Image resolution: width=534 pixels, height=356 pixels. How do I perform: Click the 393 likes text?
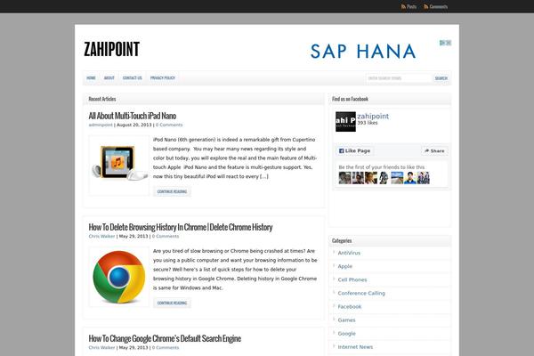pyautogui.click(x=368, y=123)
